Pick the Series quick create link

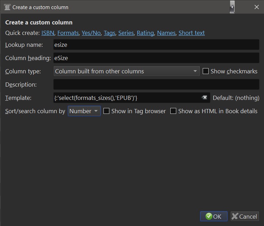coord(126,33)
